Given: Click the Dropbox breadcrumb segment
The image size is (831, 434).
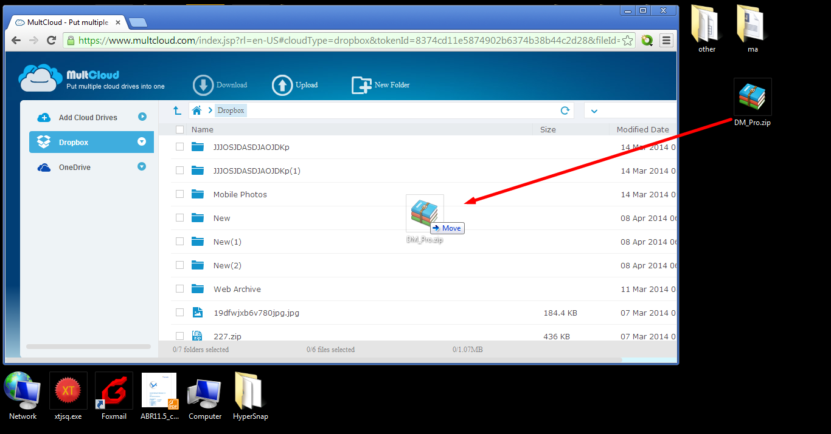Looking at the screenshot, I should (231, 110).
